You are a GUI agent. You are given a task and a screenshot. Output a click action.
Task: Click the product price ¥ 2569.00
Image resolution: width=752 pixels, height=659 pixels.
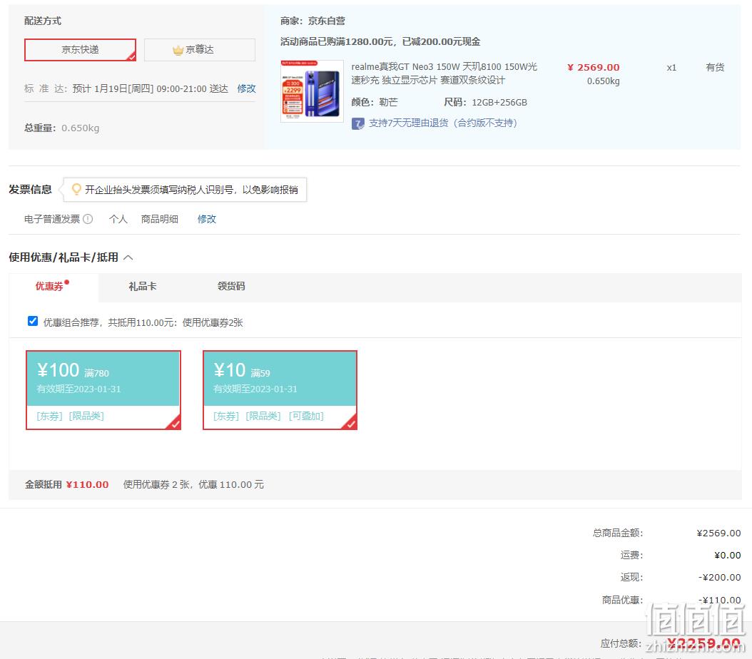(x=594, y=67)
